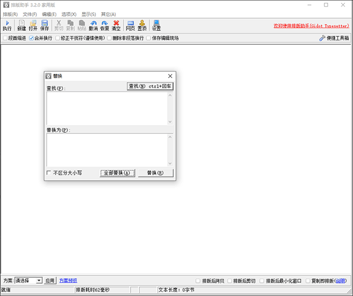
Task: Redo with the 恢复 toolbar icon
Action: click(105, 25)
